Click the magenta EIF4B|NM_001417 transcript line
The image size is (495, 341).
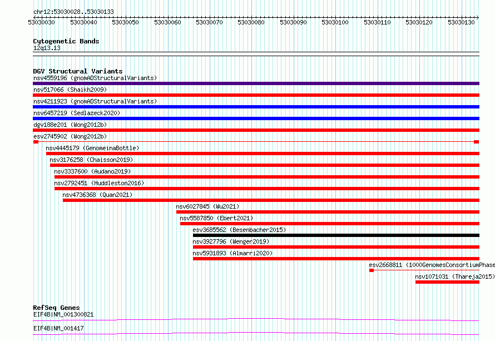[256, 333]
